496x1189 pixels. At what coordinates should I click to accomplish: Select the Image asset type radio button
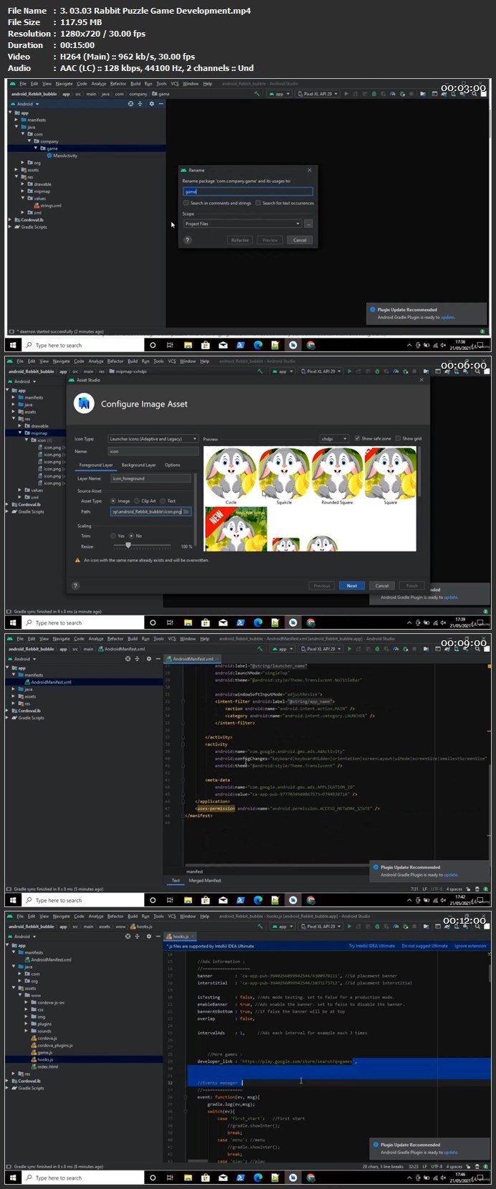point(113,501)
